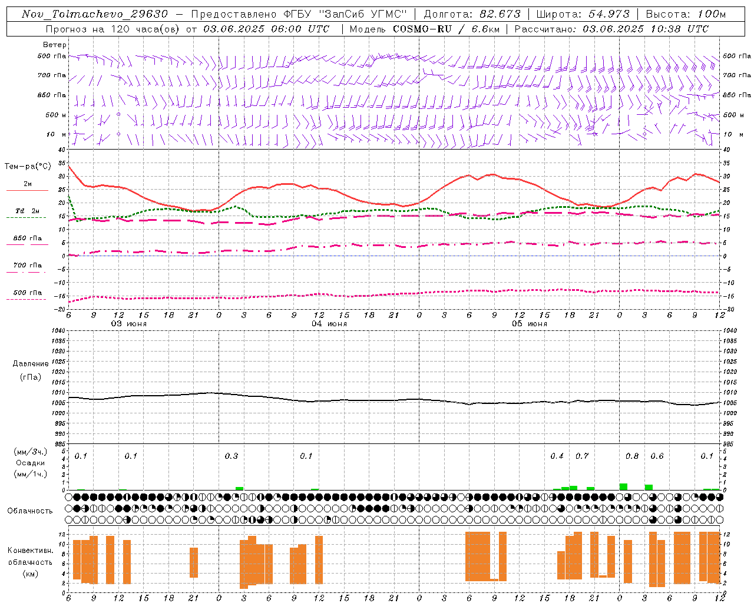
Task: Click the model name COSMO-RU / 6.6км
Action: [445, 29]
